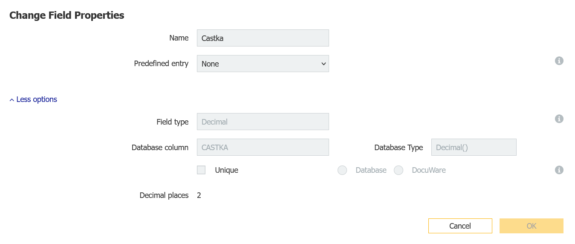Click the Change Field Properties heading
575x244 pixels.
click(x=67, y=15)
